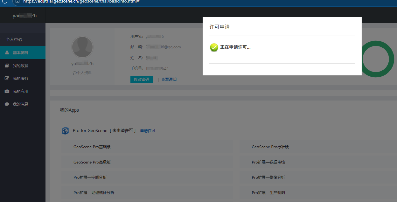
Task: Select the Pro扩展—生产制图 row
Action: (x=318, y=193)
